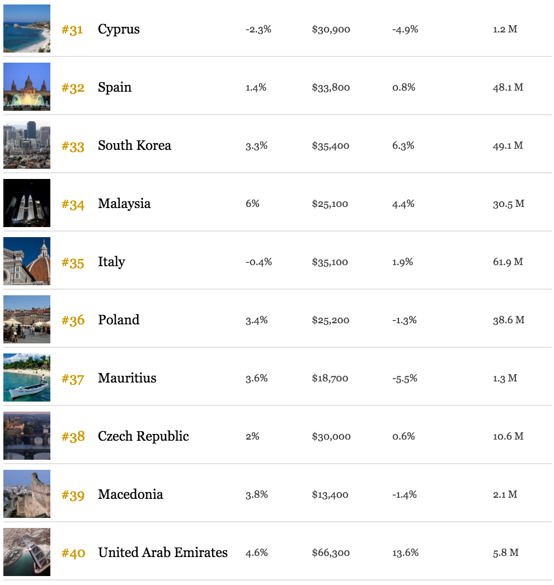Screen dimensions: 554x585
Task: Open the Poland town square thumbnail
Action: pyautogui.click(x=27, y=320)
